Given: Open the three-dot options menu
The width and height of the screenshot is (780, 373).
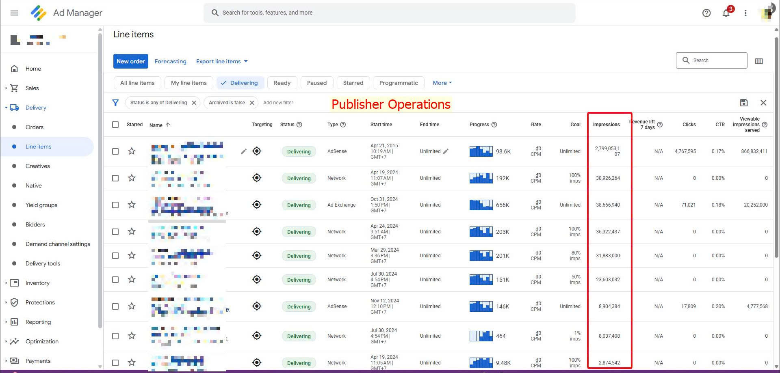Looking at the screenshot, I should point(745,13).
